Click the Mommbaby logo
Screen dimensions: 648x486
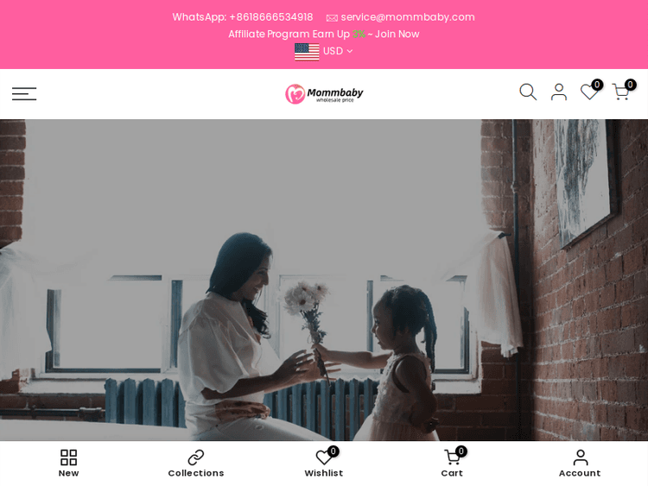click(324, 94)
